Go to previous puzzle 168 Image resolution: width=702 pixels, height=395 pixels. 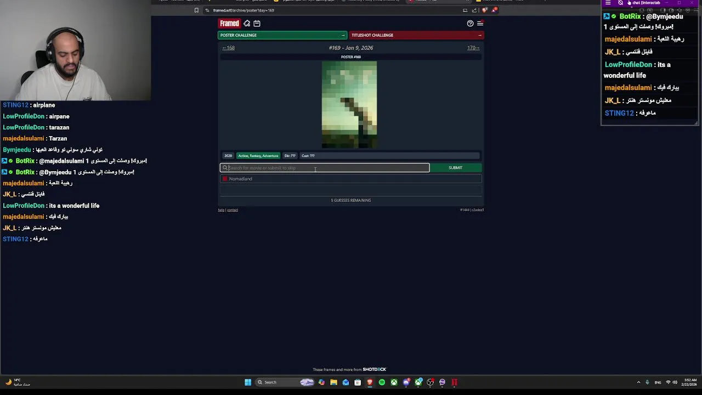tap(229, 48)
